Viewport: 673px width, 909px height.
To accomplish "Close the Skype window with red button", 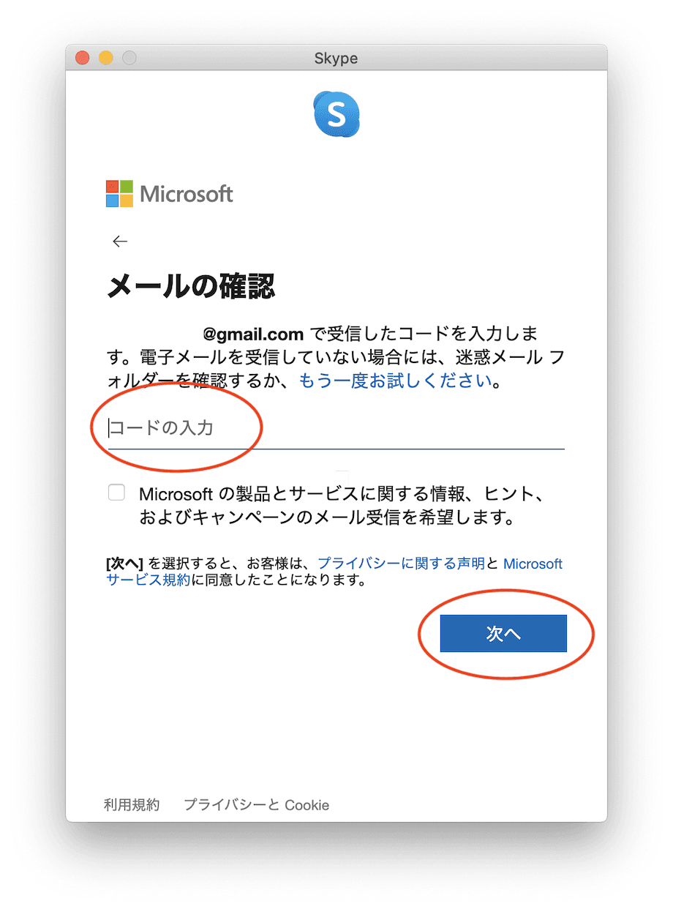I will [83, 58].
